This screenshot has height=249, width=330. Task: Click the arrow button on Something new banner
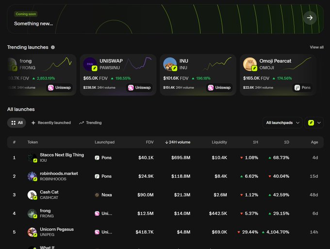pos(310,18)
